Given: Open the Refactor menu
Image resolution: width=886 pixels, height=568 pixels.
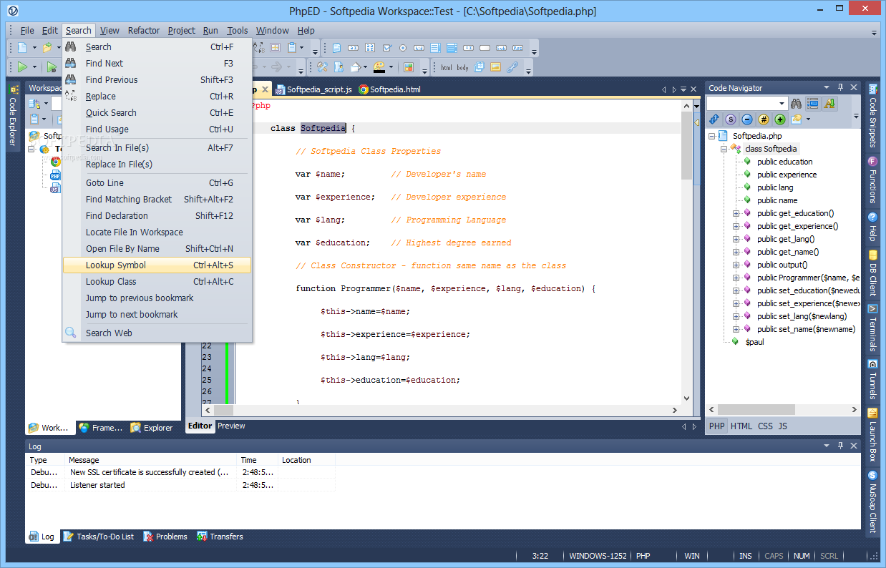Looking at the screenshot, I should coord(144,30).
